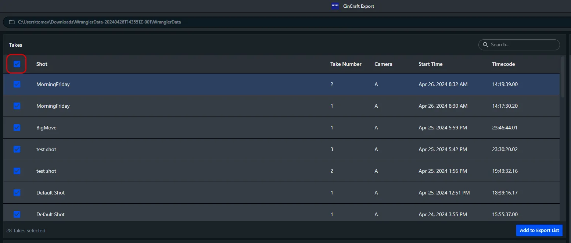Screen dimensions: 571x243
Task: Click start time Apr 25, 2024 12:51 PM
Action: click(444, 193)
